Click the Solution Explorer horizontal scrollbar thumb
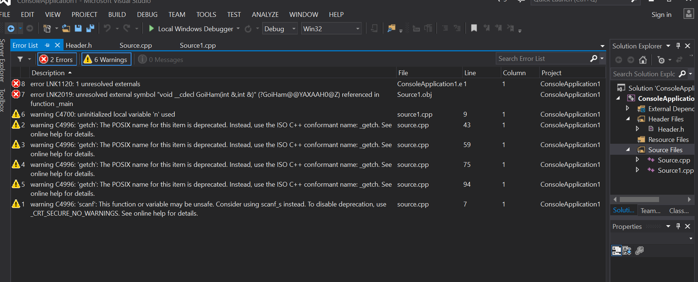This screenshot has width=698, height=282. click(639, 199)
